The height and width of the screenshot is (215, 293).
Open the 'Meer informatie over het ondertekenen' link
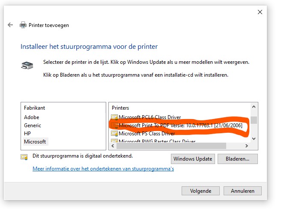tap(103, 169)
